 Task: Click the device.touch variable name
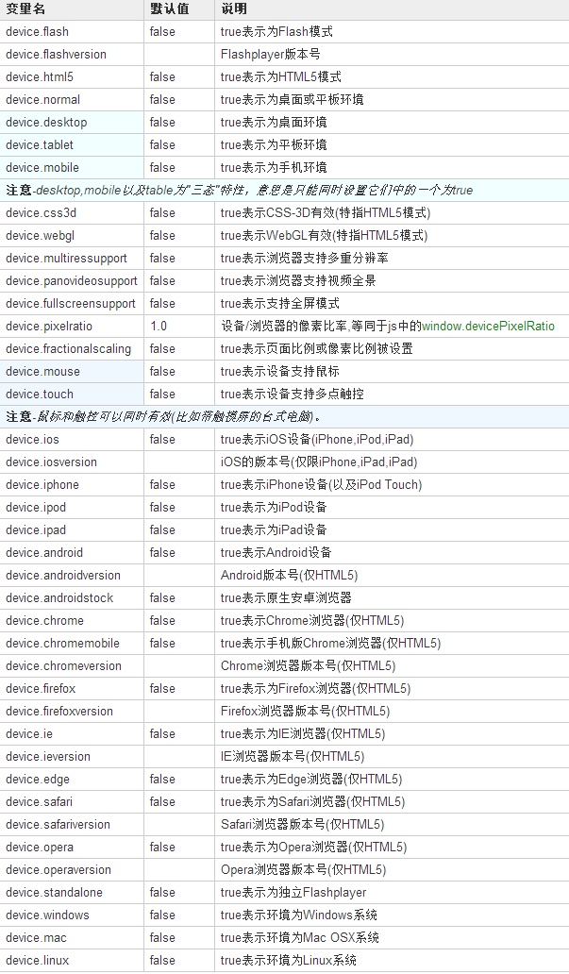40,394
